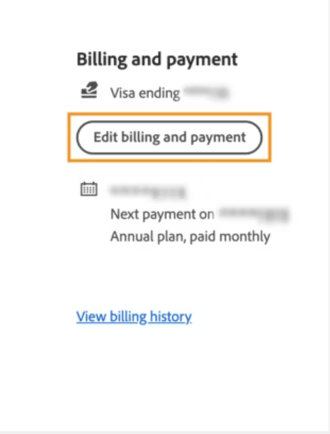Click the blurred card number after Visa ending
This screenshot has height=434, width=330.
[207, 92]
